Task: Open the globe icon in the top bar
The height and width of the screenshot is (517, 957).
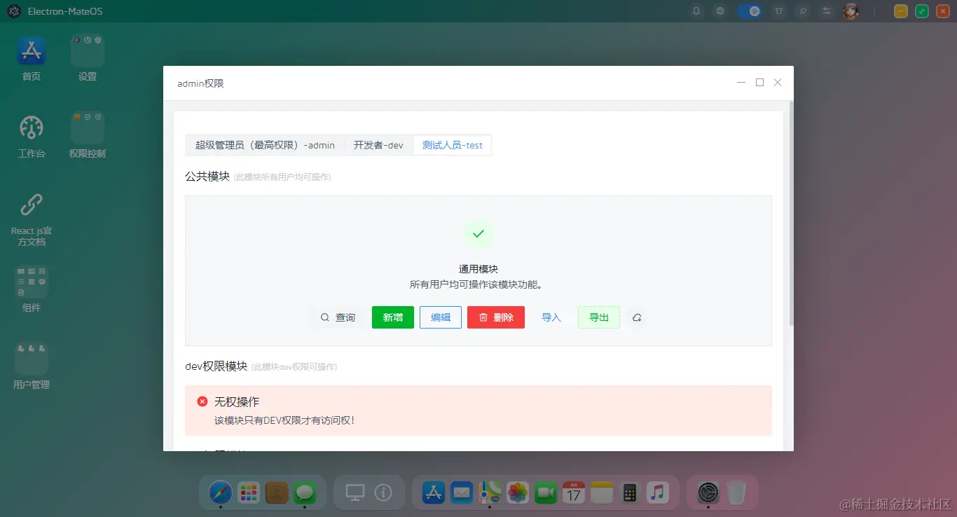Action: (720, 11)
